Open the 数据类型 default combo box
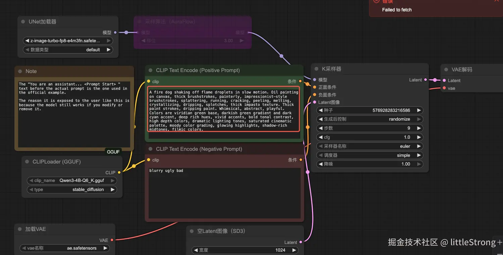The width and height of the screenshot is (503, 255). [x=68, y=50]
